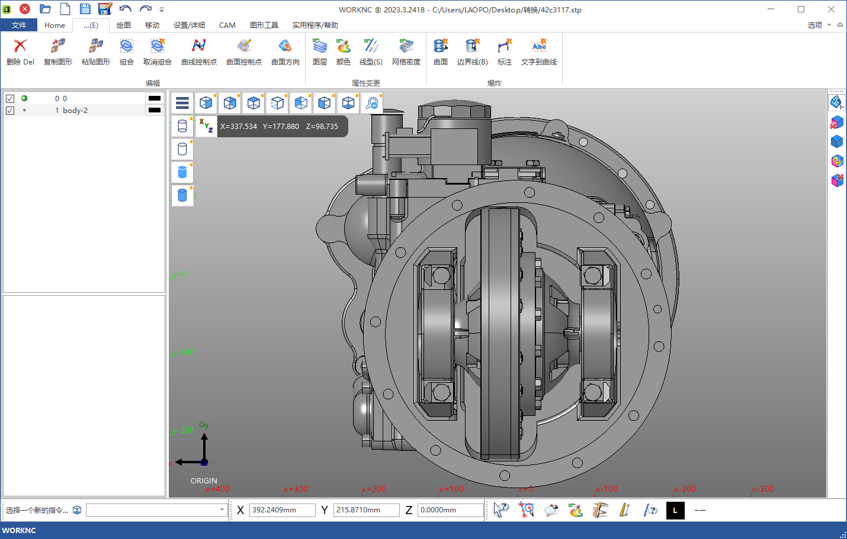
Task: Click the paint palette color tool in bottom bar
Action: [x=575, y=510]
